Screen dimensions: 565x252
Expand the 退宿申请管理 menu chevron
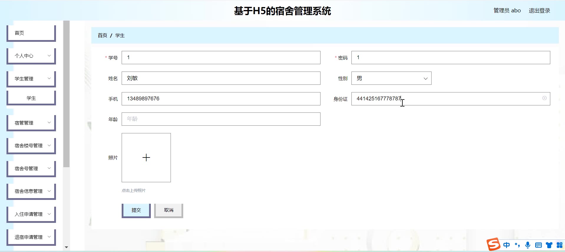tap(49, 237)
